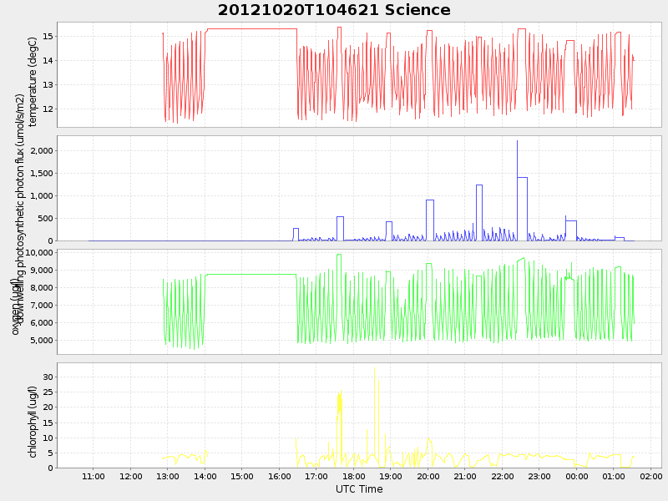Image resolution: width=668 pixels, height=501 pixels.
Task: Click the 16:00 tick label on time axis
Action: pos(280,476)
